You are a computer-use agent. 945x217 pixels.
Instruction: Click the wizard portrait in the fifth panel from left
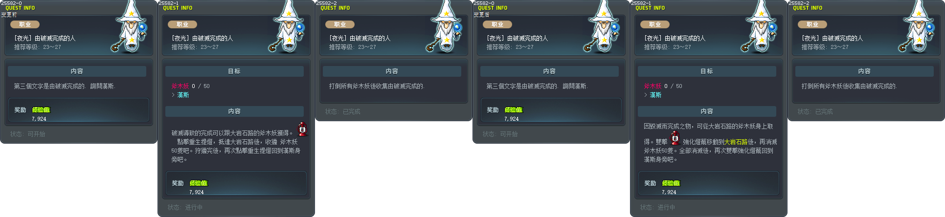click(x=760, y=27)
